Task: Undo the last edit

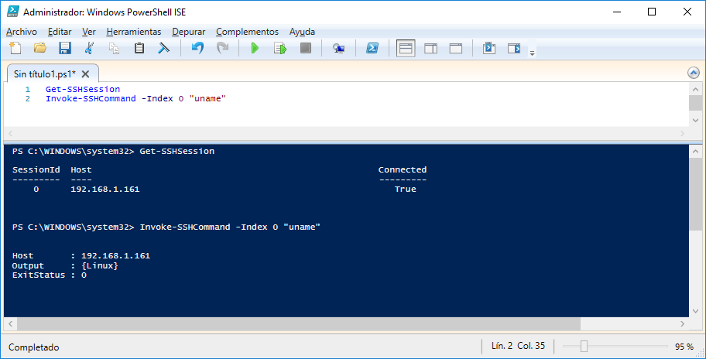Action: pyautogui.click(x=197, y=49)
